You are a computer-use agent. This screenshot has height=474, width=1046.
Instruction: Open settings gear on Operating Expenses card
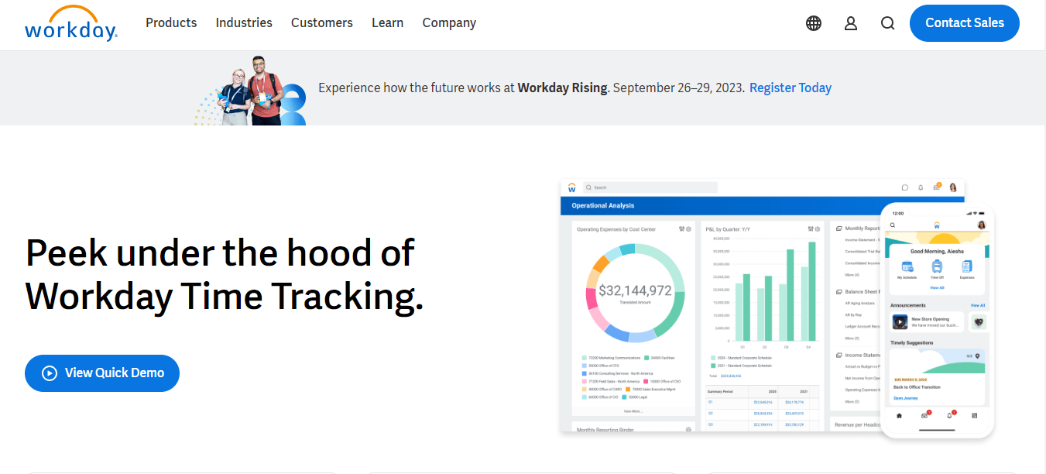[x=688, y=229]
